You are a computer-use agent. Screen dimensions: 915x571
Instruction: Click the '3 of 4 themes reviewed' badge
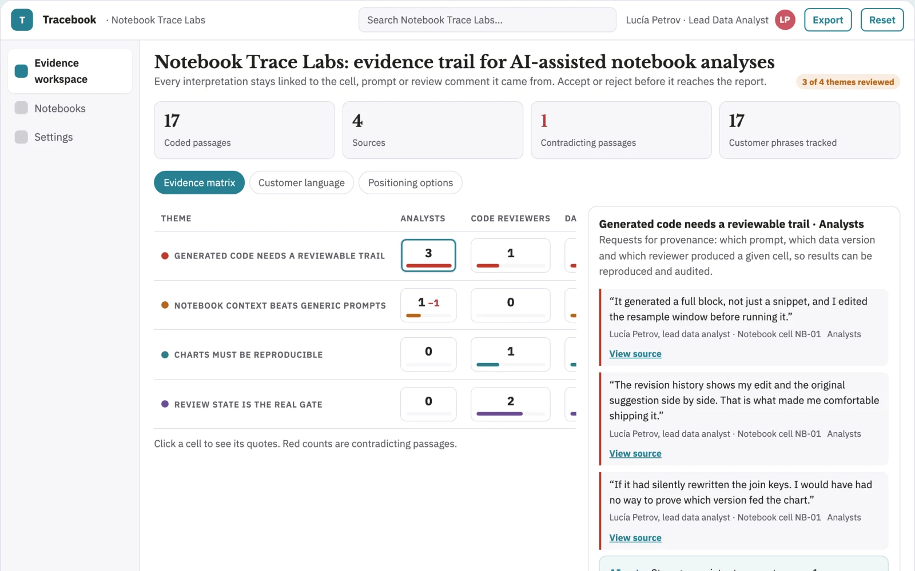[x=848, y=82]
